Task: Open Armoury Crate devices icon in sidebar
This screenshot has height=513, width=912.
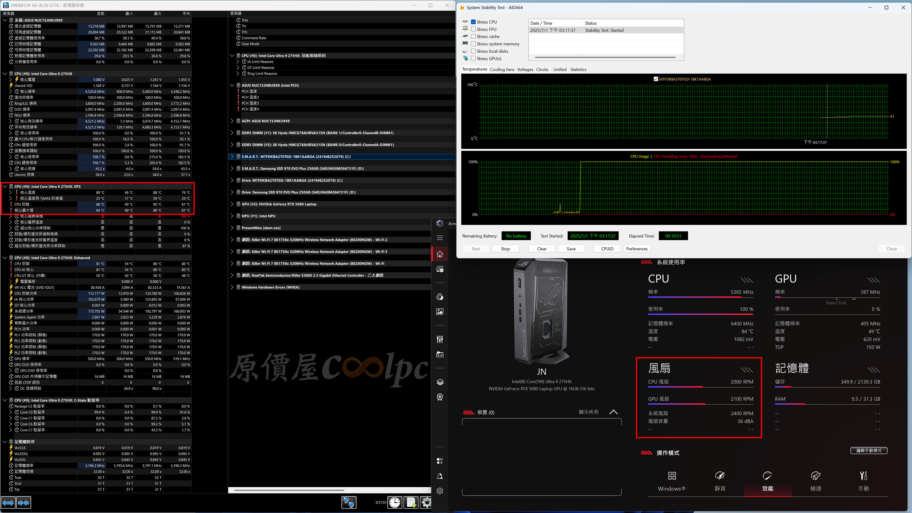Action: tap(440, 269)
